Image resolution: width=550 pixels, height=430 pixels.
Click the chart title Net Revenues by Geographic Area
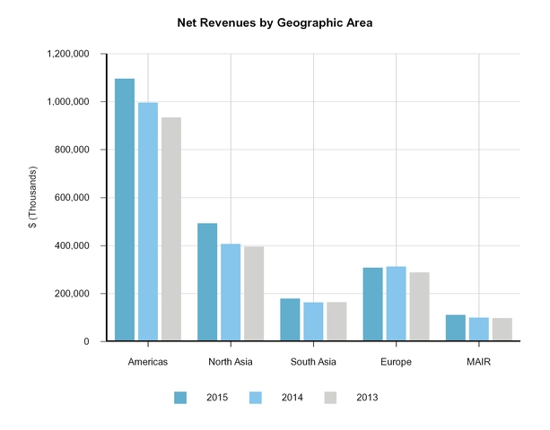pos(275,23)
